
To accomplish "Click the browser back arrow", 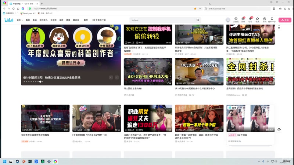I will click(x=4, y=8).
